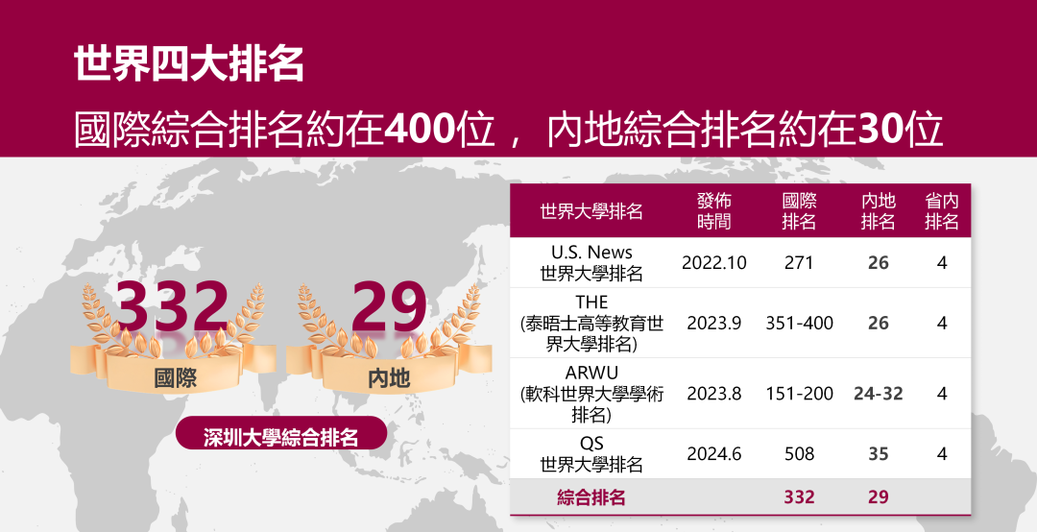Screen dimensions: 1037x532
Task: Click the rank range cell 151-200
Action: [x=799, y=394]
